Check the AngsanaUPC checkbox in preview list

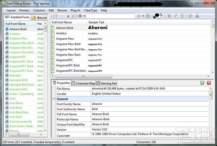[x=53, y=60]
